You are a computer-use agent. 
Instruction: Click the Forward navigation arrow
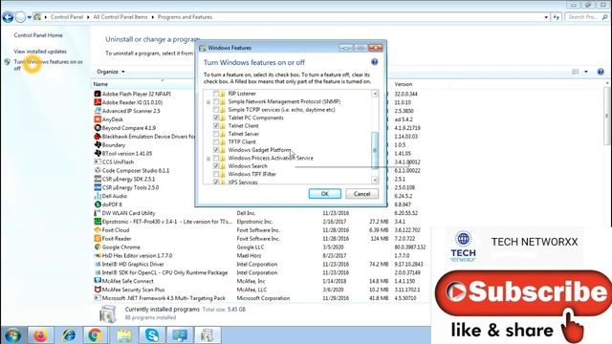[20, 17]
